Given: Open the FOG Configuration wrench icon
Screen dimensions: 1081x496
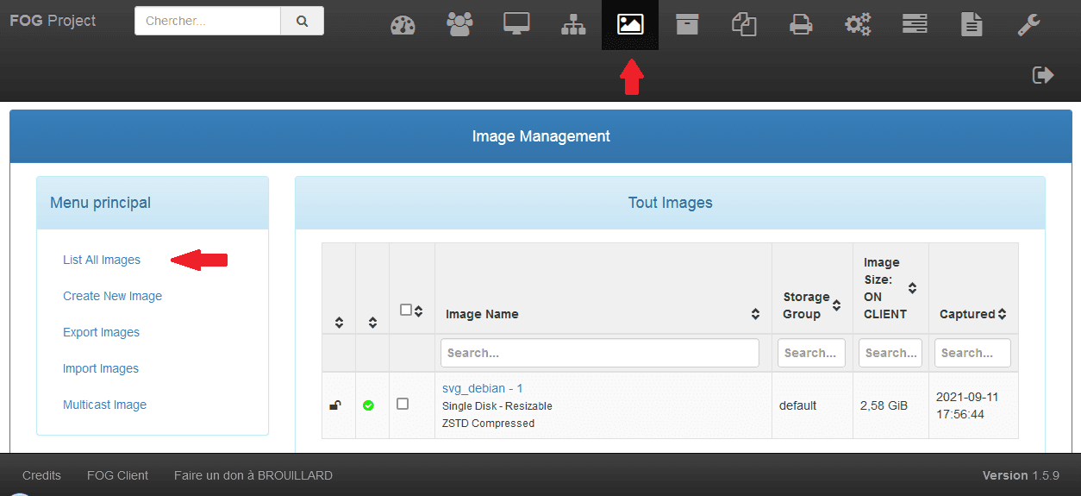Looking at the screenshot, I should pyautogui.click(x=1028, y=25).
